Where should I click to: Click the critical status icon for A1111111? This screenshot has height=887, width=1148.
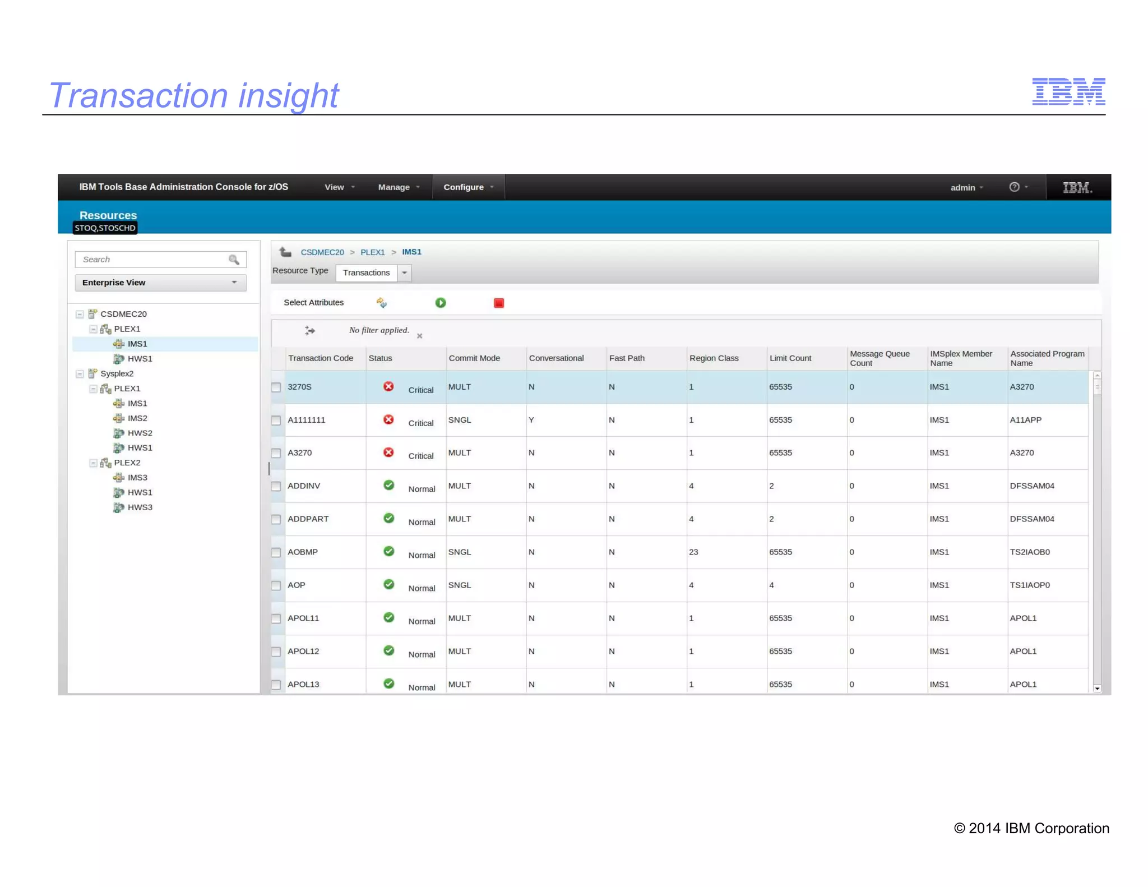388,419
